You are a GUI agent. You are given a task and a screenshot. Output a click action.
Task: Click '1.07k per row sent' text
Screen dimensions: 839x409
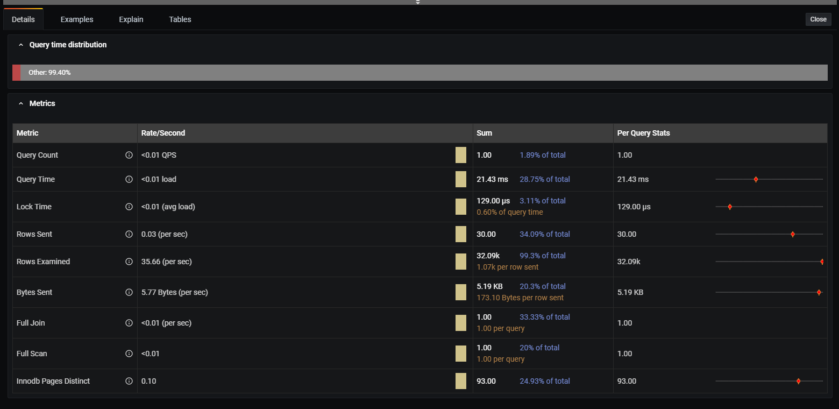pyautogui.click(x=508, y=267)
